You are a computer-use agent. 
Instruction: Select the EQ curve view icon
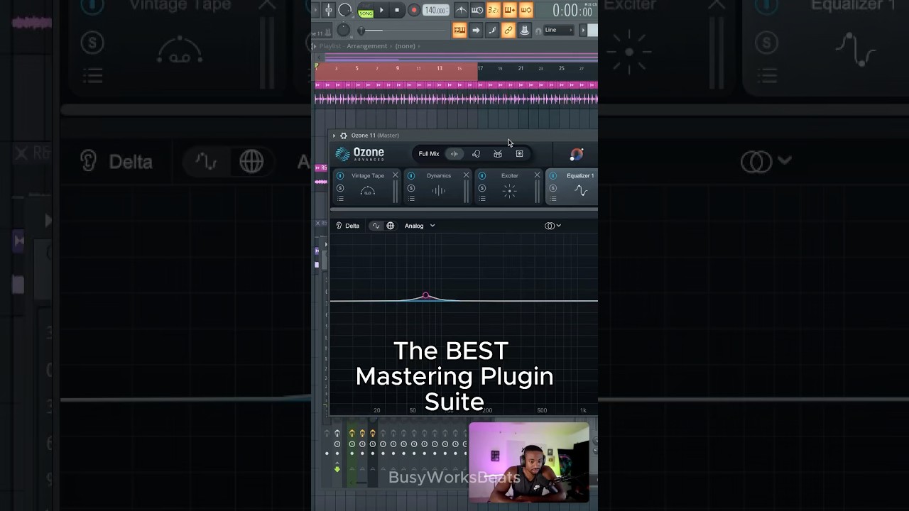[376, 226]
